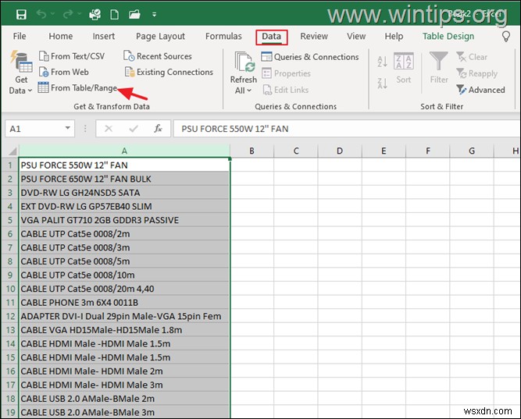Click the Redo arrow icon

click(x=68, y=14)
